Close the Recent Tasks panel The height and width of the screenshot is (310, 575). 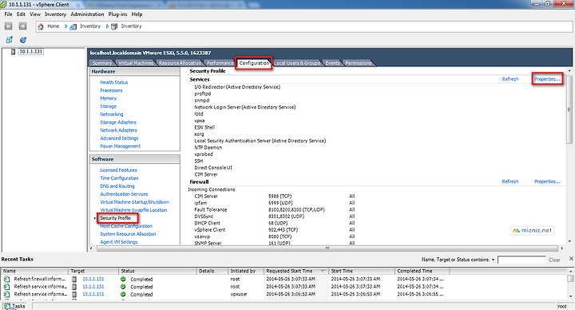[571, 259]
